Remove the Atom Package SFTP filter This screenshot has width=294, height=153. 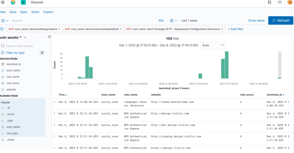[222, 29]
